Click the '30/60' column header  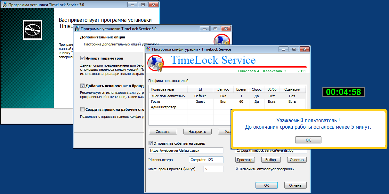272,89
